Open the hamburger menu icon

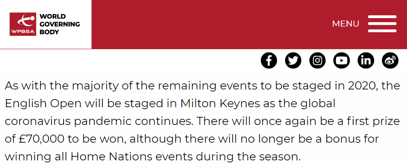tap(382, 24)
